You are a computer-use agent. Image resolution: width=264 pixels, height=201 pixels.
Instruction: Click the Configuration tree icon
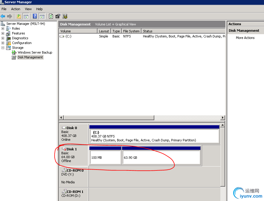coord(8,43)
